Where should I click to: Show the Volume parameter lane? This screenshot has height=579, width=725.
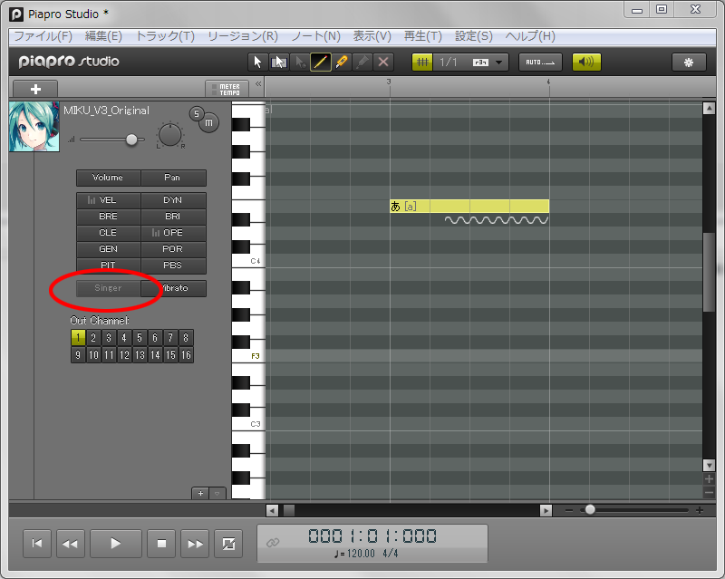(x=109, y=178)
